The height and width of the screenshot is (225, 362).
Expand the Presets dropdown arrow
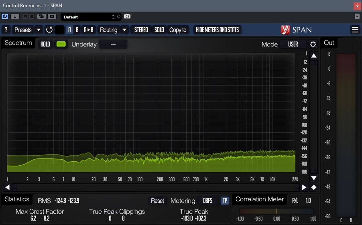pos(39,30)
